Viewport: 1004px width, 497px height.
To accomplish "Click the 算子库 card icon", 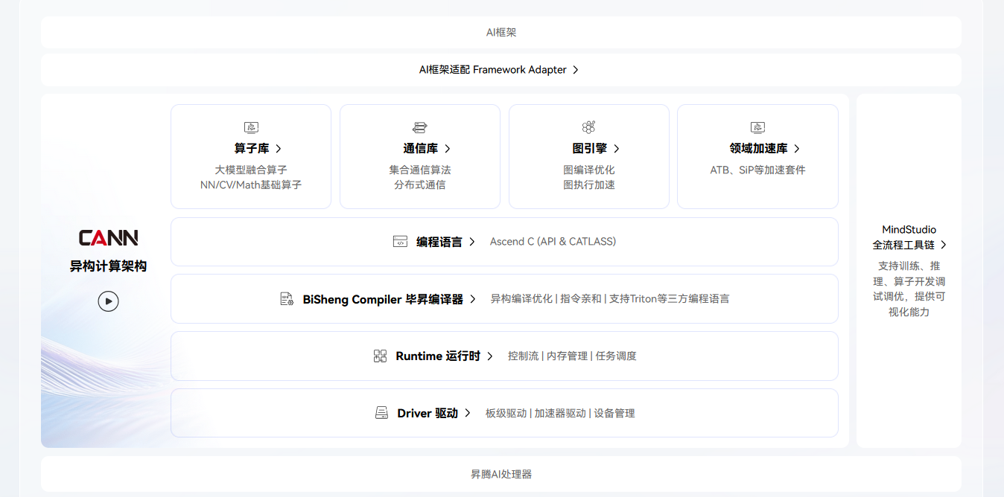I will [251, 127].
